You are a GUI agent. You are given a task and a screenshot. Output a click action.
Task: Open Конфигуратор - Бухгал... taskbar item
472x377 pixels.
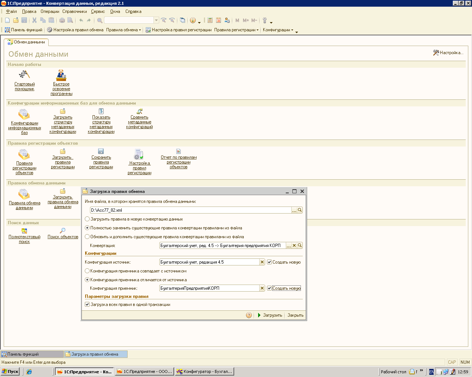coord(205,371)
